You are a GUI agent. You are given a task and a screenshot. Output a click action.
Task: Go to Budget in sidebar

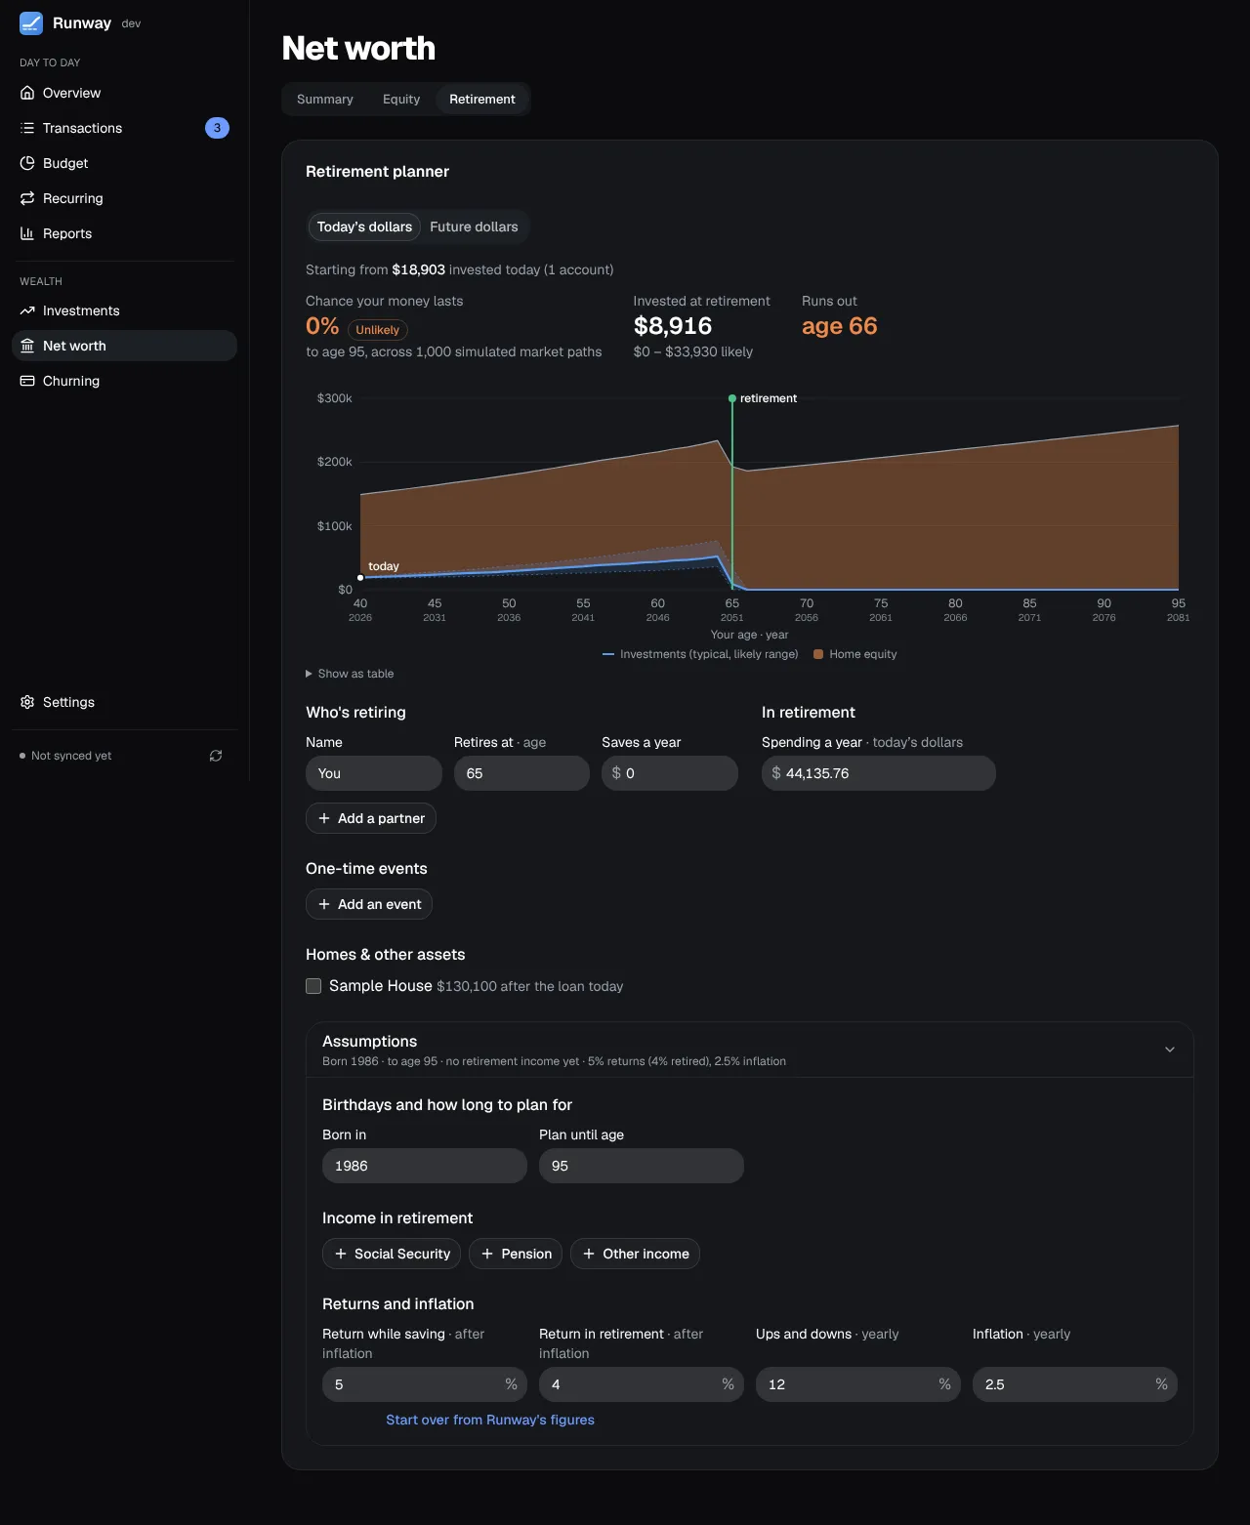click(124, 163)
